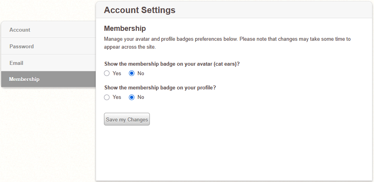374x182 pixels.
Task: Click the Yes label under profile badge question
Action: tap(117, 97)
